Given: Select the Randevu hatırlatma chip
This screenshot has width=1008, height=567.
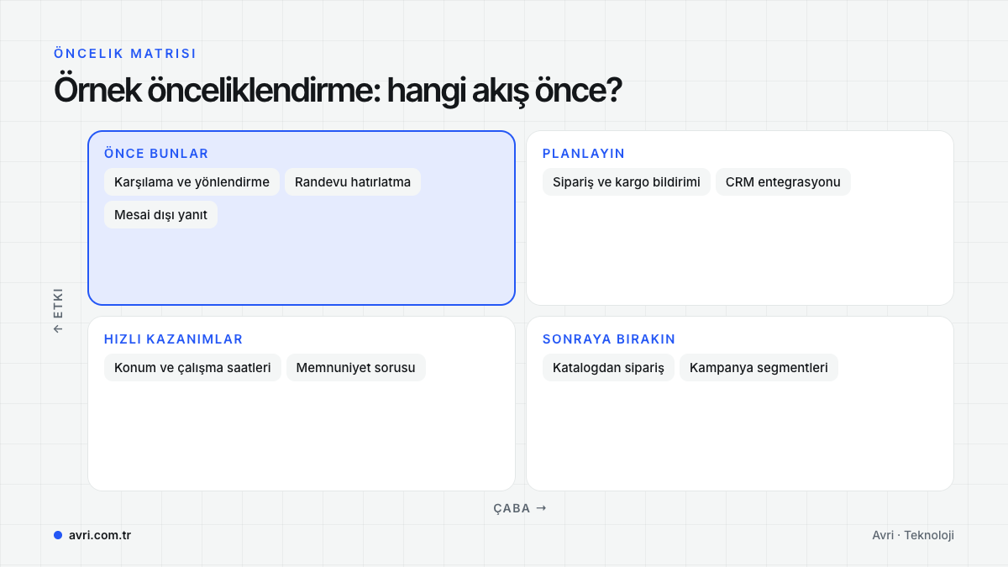Looking at the screenshot, I should [353, 182].
